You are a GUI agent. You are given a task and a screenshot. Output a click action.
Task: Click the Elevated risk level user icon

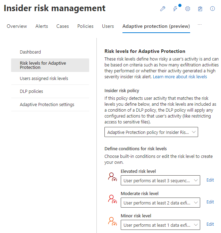point(112,177)
